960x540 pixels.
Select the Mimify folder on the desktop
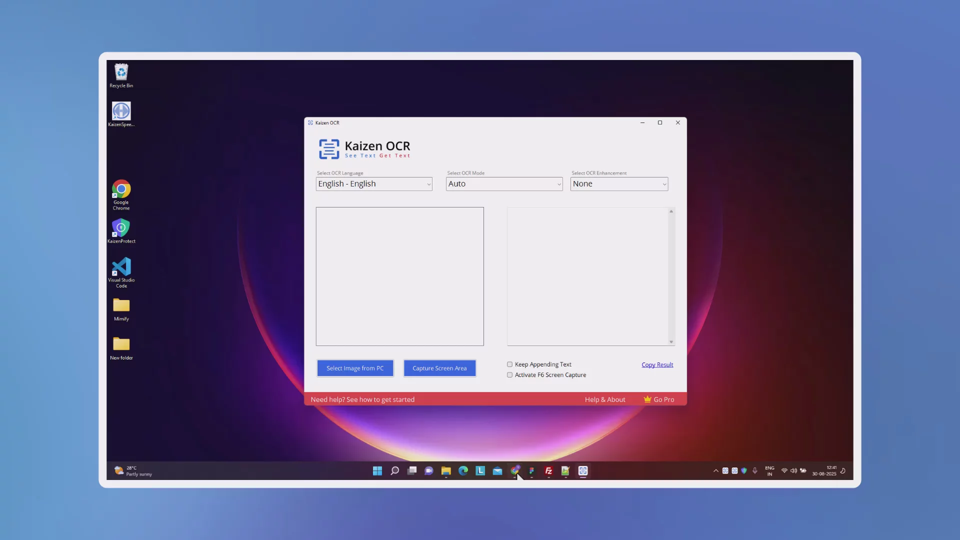click(x=121, y=309)
